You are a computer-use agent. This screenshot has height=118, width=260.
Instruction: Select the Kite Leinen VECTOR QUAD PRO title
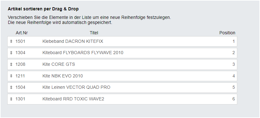tap(76, 87)
